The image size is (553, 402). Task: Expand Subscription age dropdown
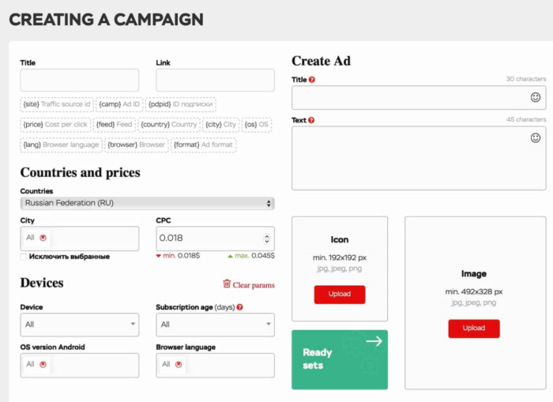(x=215, y=325)
